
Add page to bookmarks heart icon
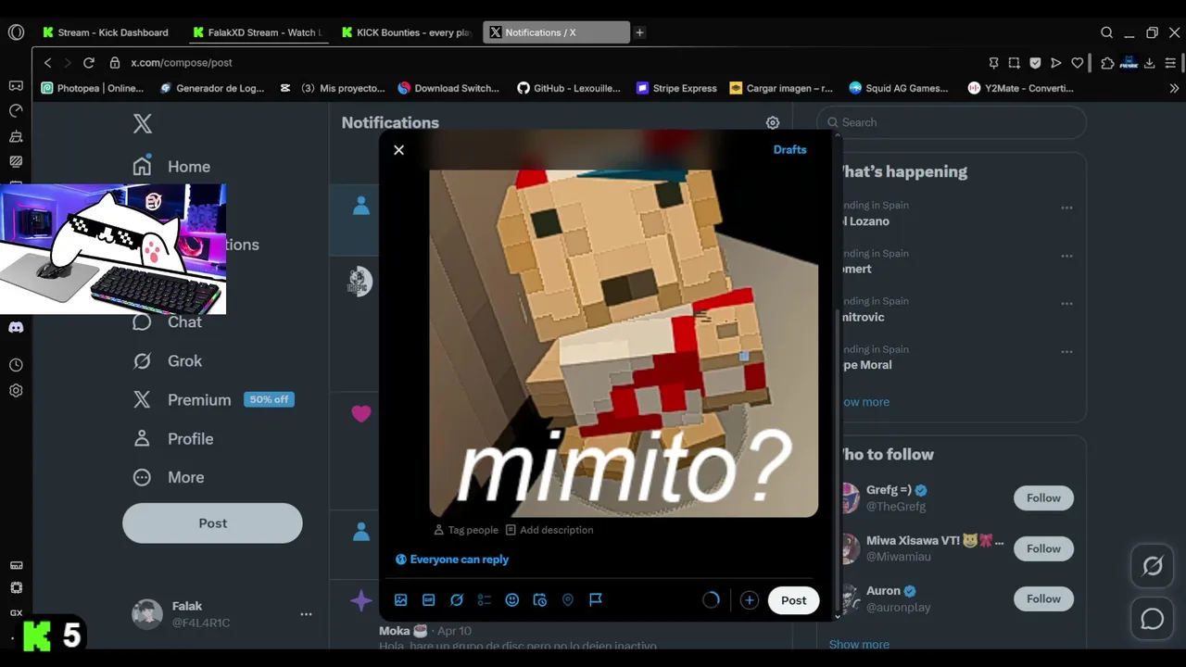(x=1077, y=63)
